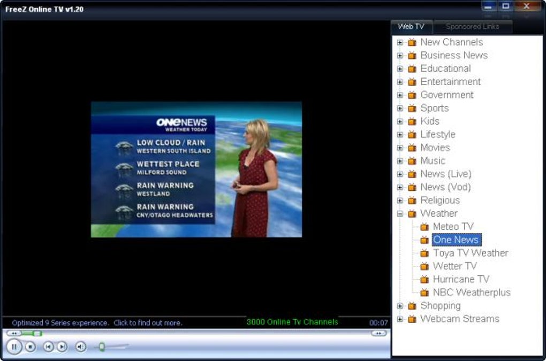The width and height of the screenshot is (546, 361).
Task: Expand the Kids category
Action: point(400,122)
